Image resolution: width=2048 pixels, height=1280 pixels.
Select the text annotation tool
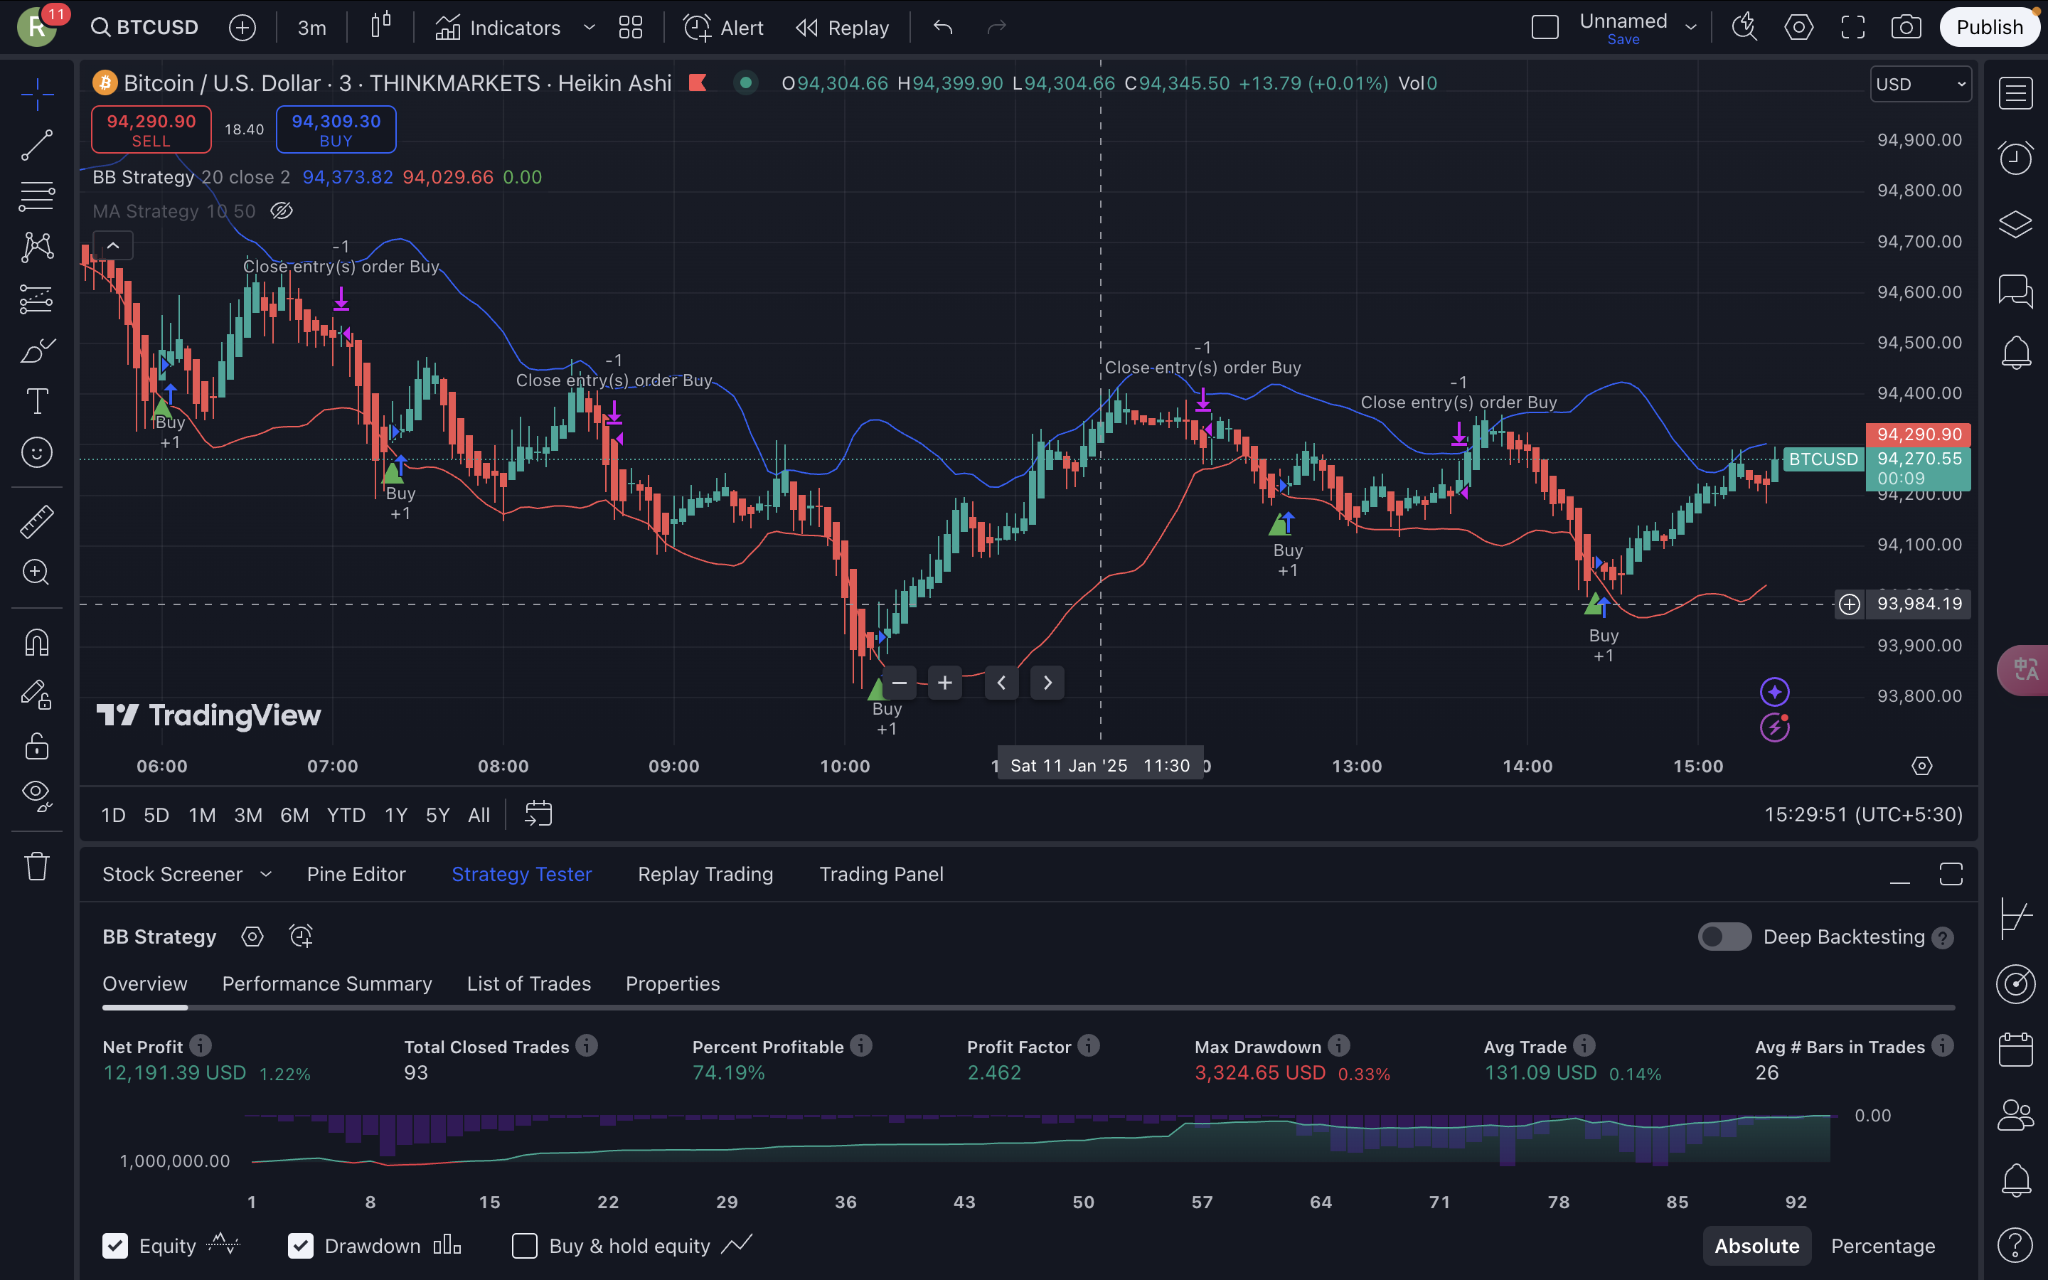click(37, 401)
